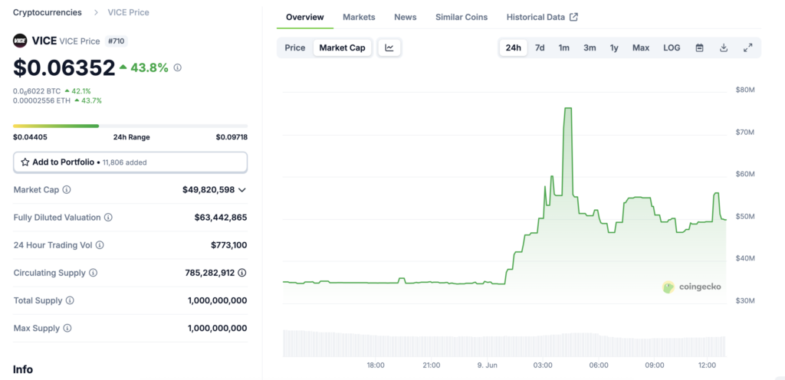Image resolution: width=785 pixels, height=380 pixels.
Task: Click Circulating Supply label info icon
Action: [93, 273]
